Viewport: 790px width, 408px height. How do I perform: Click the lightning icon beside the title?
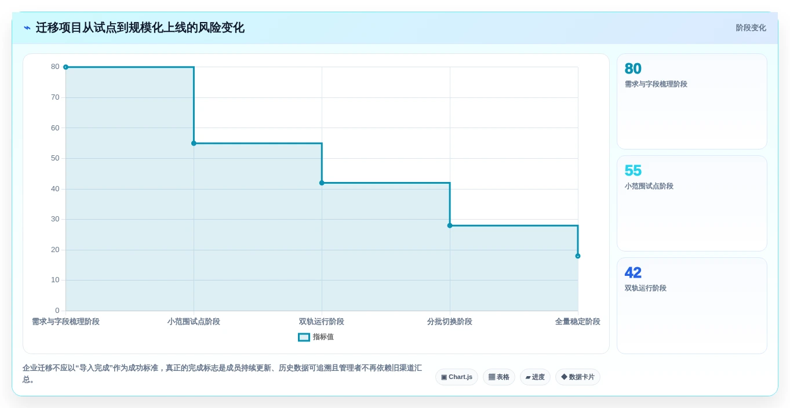coord(27,28)
